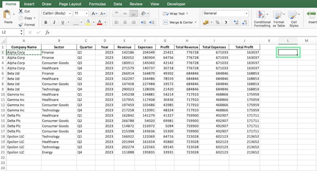The height and width of the screenshot is (171, 317).
Task: Toggle Bold formatting
Action: pyautogui.click(x=46, y=22)
